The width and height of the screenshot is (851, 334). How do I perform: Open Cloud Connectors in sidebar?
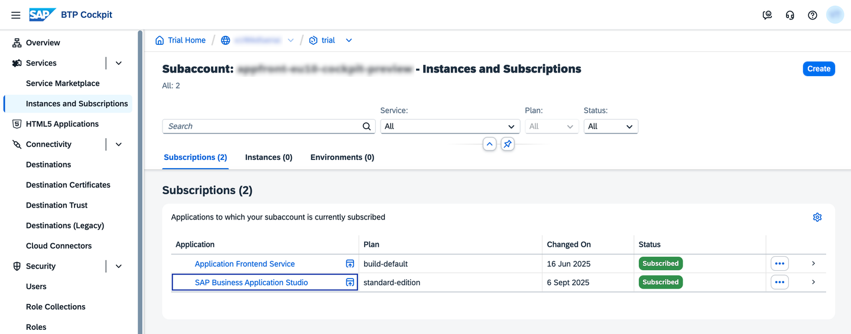click(x=59, y=246)
